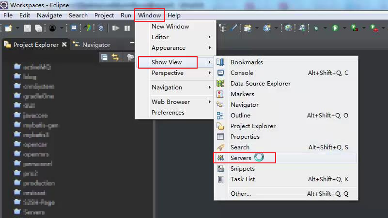Select Servers view from submenu
388x218 pixels.
286,158
